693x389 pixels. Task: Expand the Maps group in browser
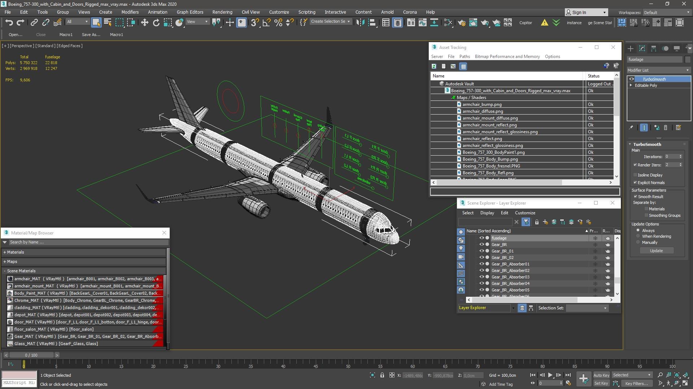point(5,261)
